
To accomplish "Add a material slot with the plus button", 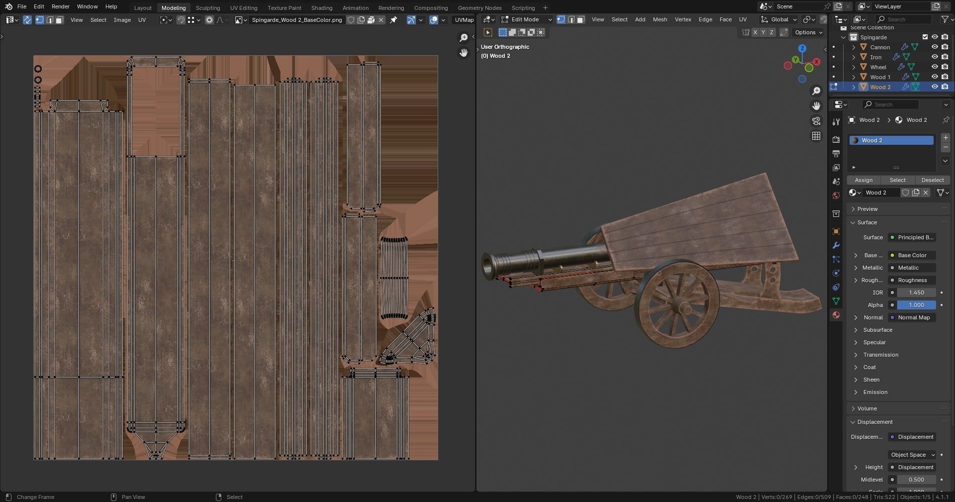I will coord(946,138).
